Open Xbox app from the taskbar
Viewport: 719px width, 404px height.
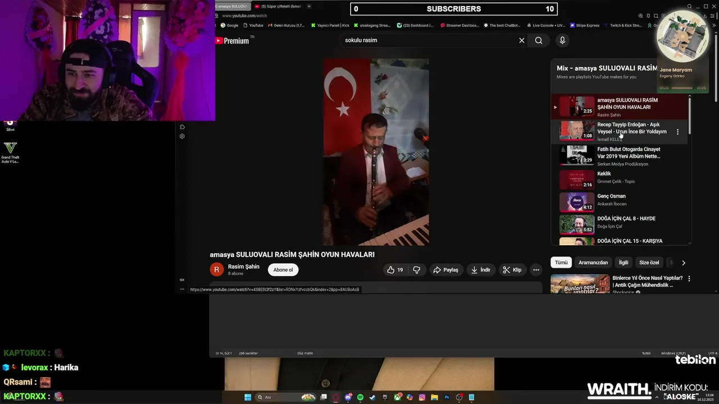click(x=398, y=397)
